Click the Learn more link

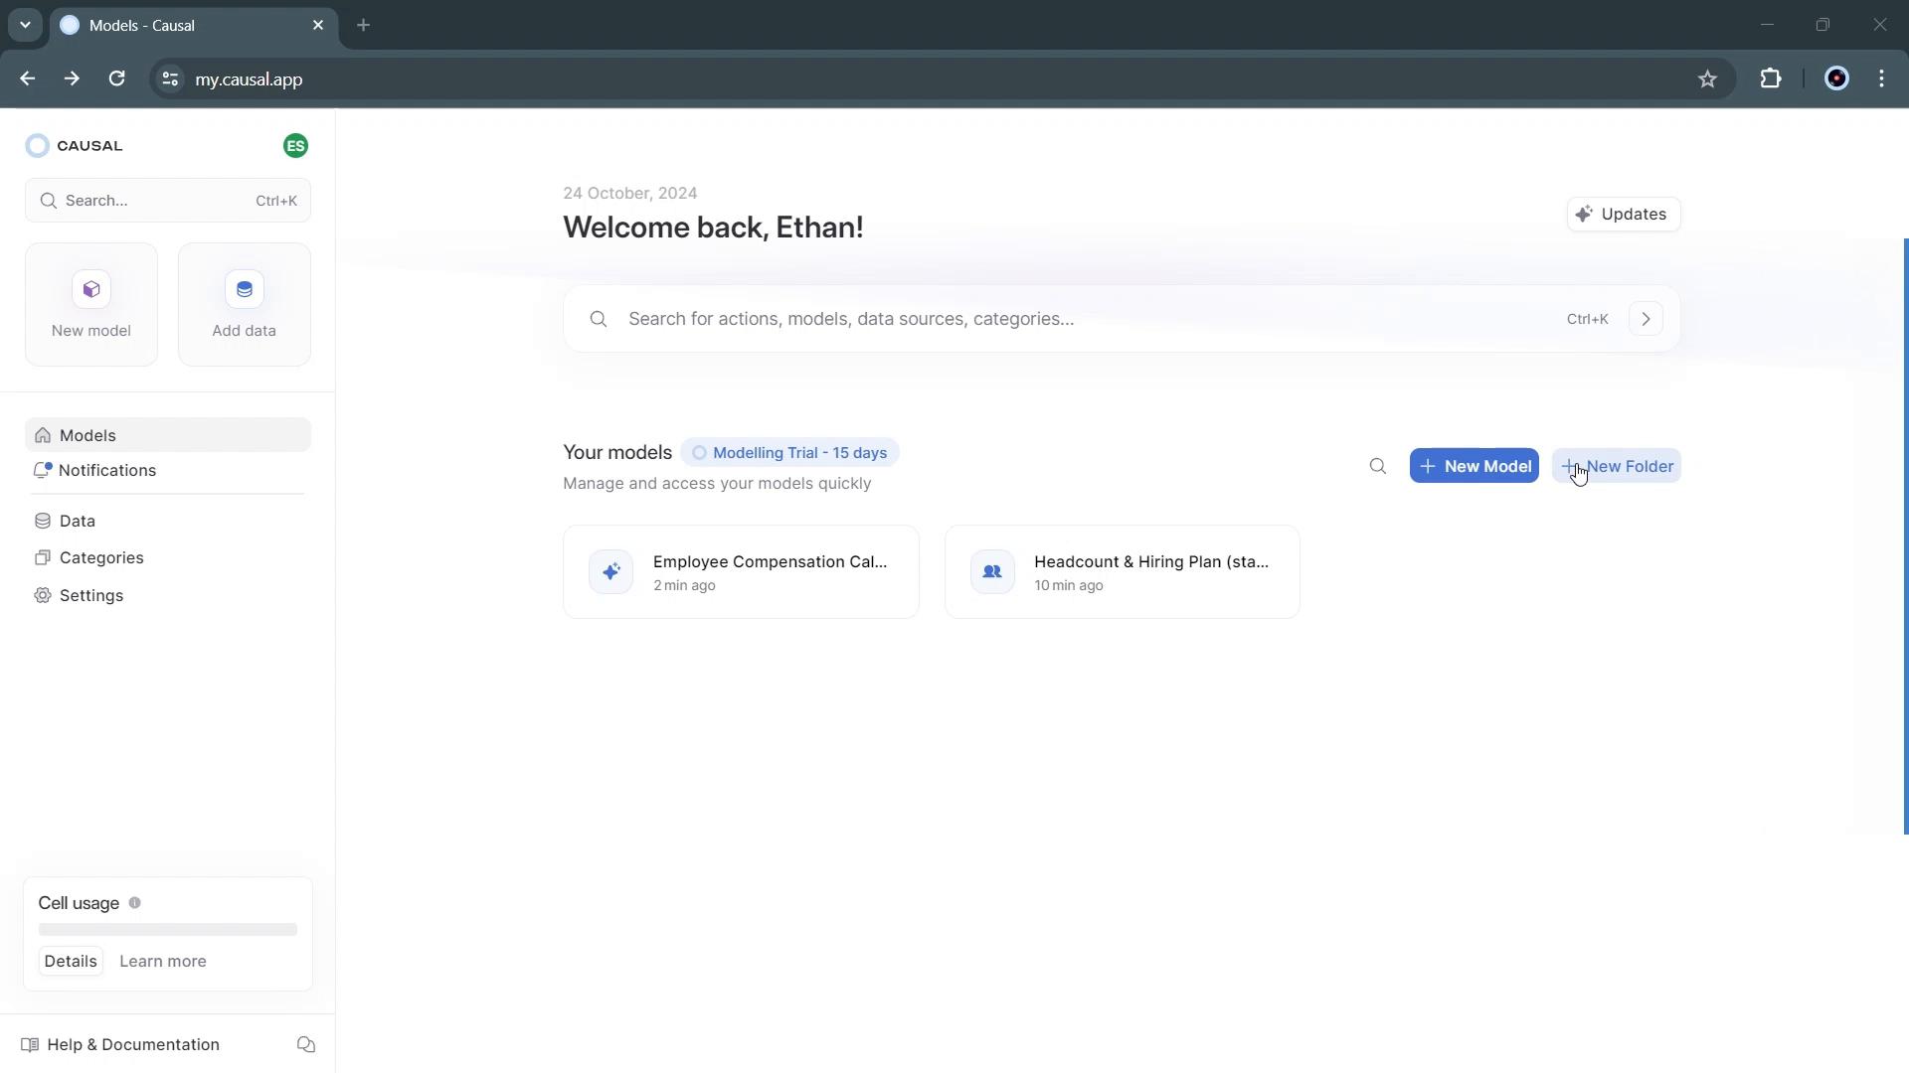163,961
